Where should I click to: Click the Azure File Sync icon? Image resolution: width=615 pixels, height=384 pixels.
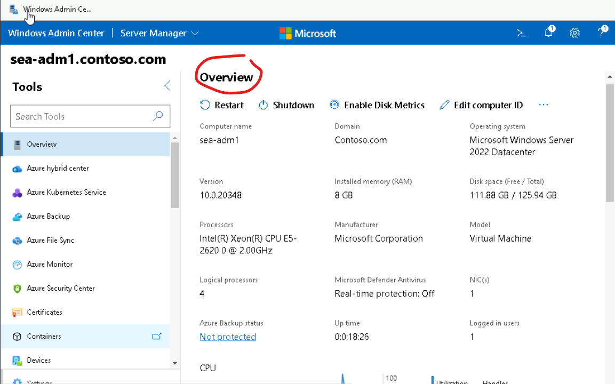17,241
